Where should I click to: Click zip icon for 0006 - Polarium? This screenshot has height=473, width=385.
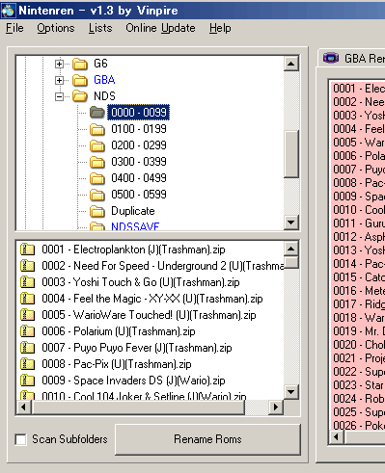pyautogui.click(x=27, y=331)
